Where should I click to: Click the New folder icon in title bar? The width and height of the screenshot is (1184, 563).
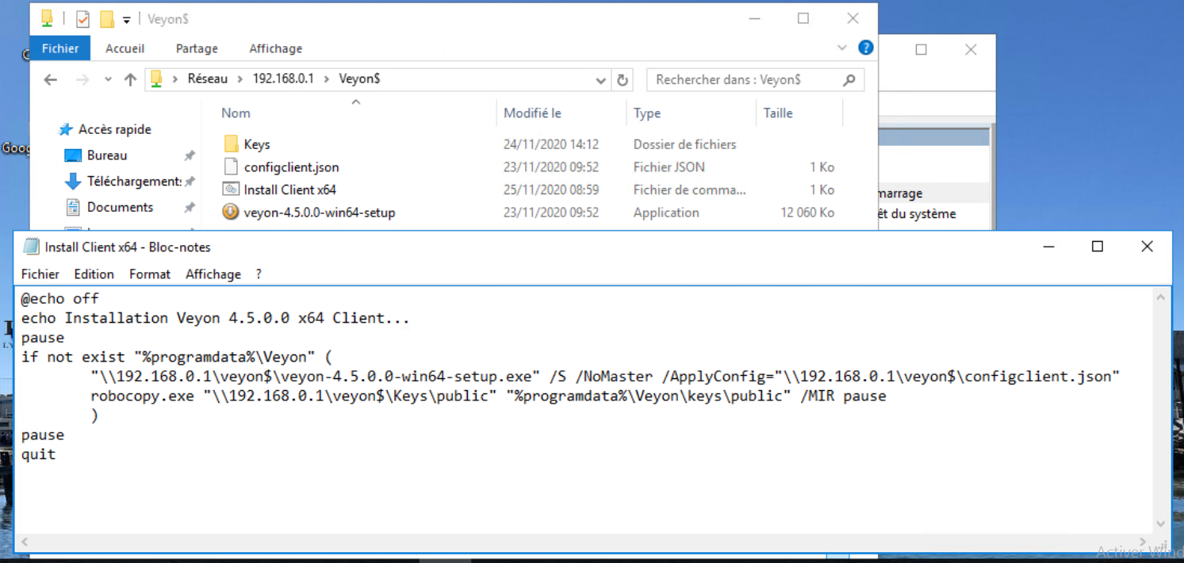click(106, 18)
